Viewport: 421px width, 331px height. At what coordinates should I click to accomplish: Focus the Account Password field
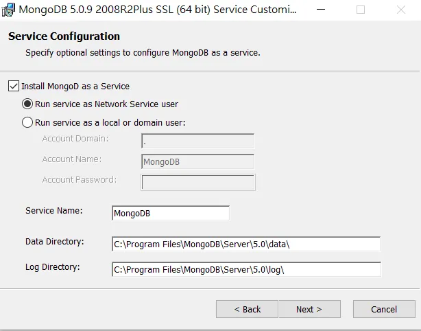pyautogui.click(x=197, y=182)
